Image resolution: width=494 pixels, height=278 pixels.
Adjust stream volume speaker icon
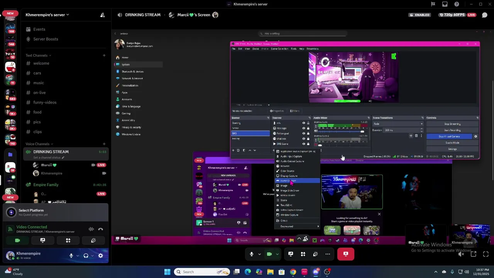[x=461, y=254]
